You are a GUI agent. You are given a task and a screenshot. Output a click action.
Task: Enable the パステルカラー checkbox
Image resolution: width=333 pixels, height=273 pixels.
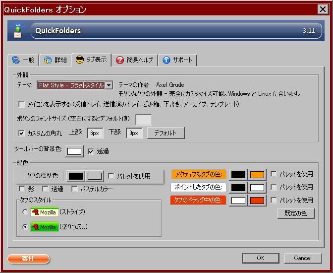click(74, 189)
